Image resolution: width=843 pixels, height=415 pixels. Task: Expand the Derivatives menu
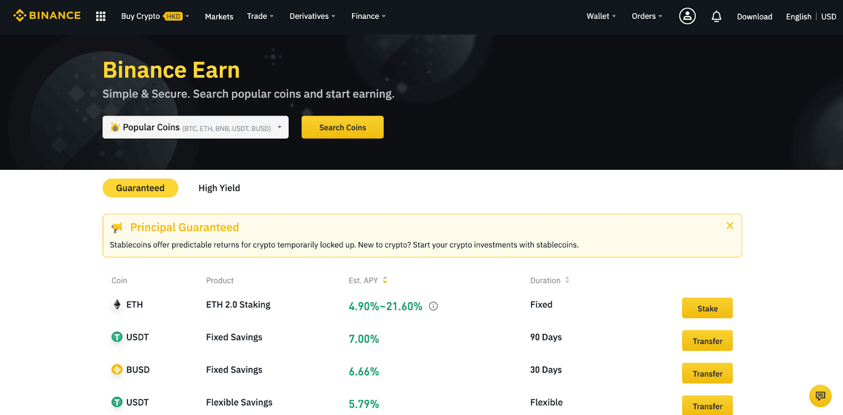click(312, 16)
